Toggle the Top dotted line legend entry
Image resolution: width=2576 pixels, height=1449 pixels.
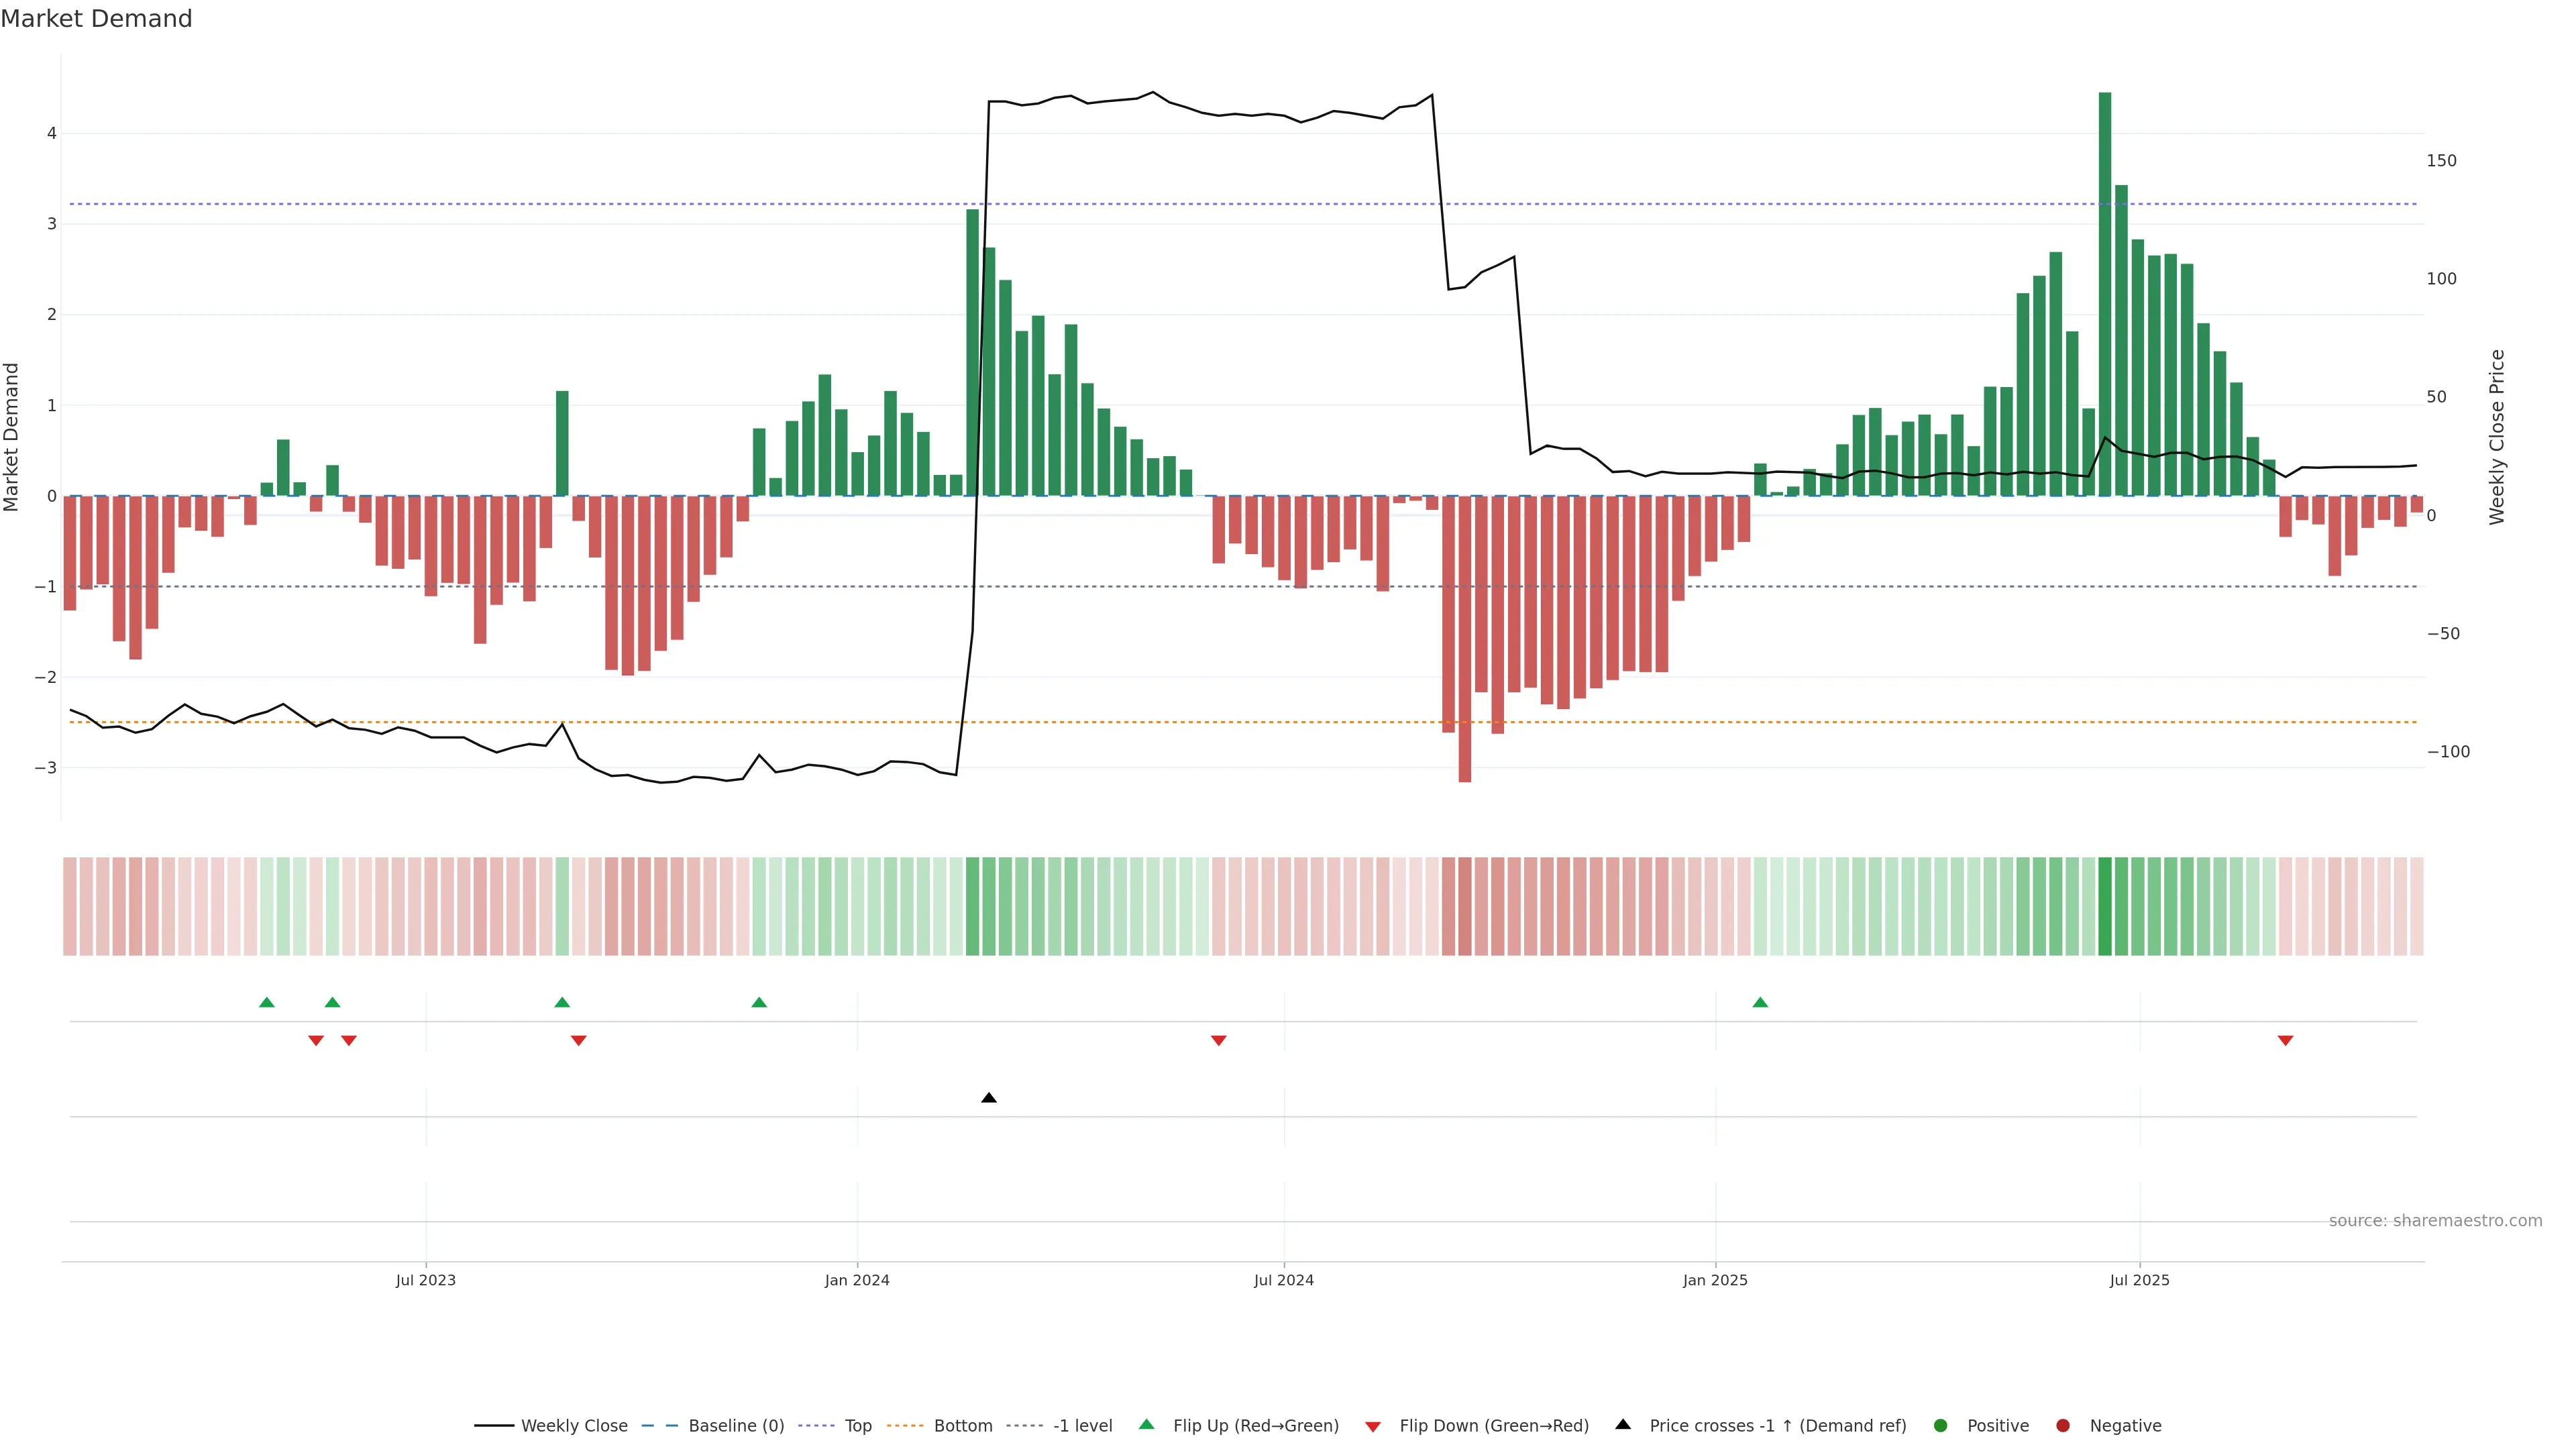[857, 1425]
